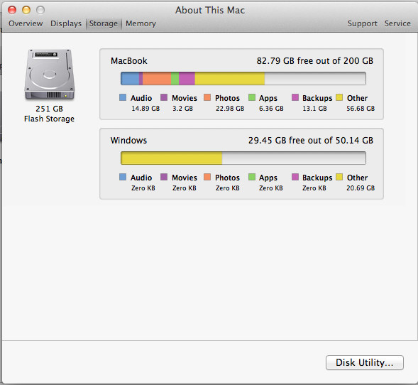This screenshot has width=418, height=385.
Task: Click the flash storage drive icon
Action: pos(50,75)
